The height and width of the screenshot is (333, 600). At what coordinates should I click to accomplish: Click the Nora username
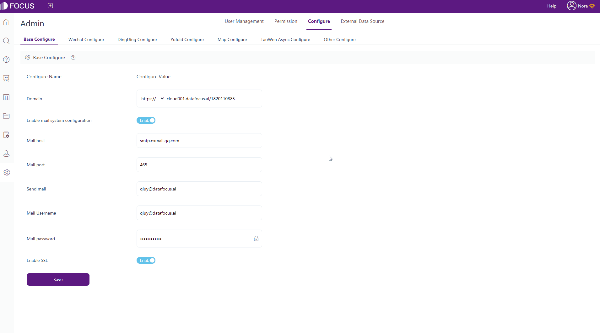[583, 6]
